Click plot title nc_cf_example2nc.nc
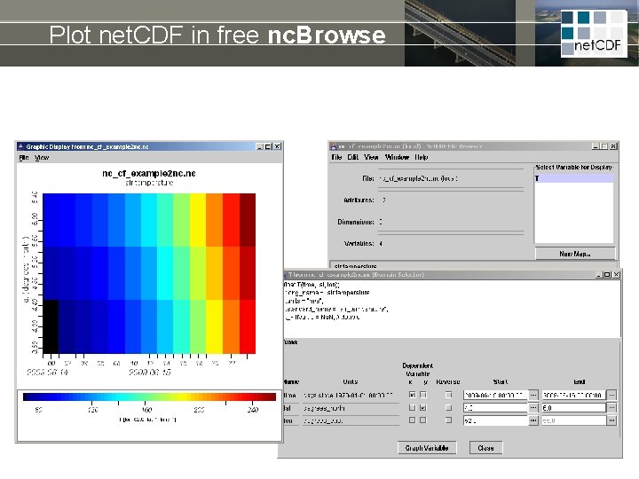639x479 pixels. point(149,174)
